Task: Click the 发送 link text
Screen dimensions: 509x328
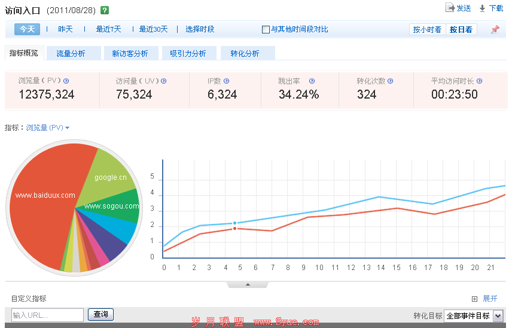Action: click(x=464, y=8)
